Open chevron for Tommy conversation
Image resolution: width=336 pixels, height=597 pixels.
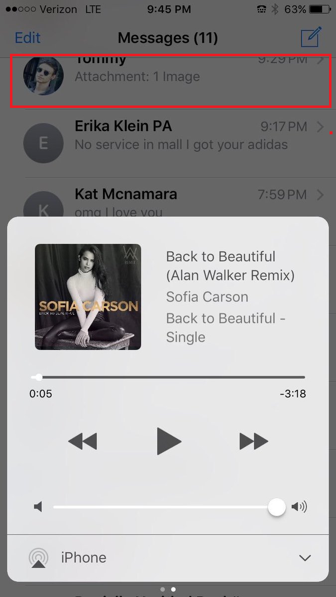[x=320, y=61]
